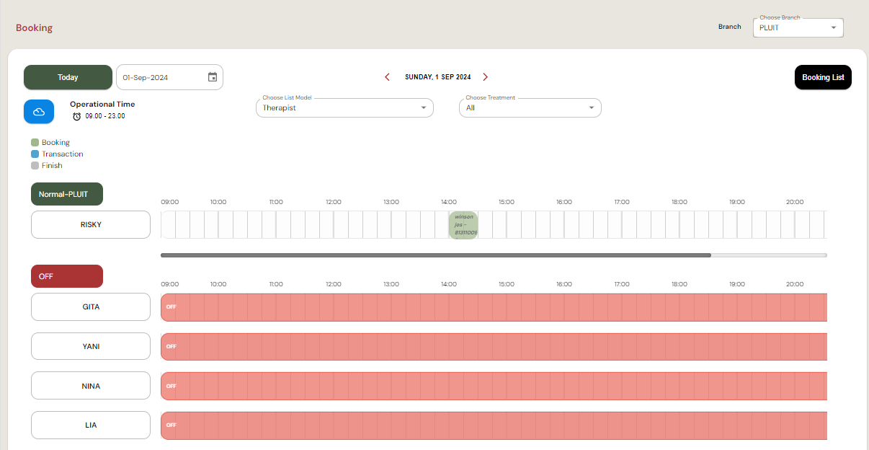Click the timeline horizontal scrollbar
Viewport: 869px width, 450px height.
(435, 255)
